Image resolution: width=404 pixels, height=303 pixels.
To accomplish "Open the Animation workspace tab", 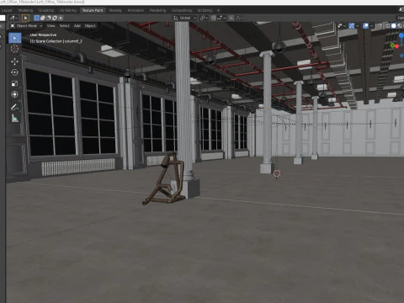I will tap(136, 10).
